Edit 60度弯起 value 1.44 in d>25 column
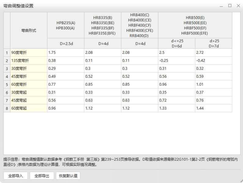This screenshot has height=183, width=243. point(214,108)
